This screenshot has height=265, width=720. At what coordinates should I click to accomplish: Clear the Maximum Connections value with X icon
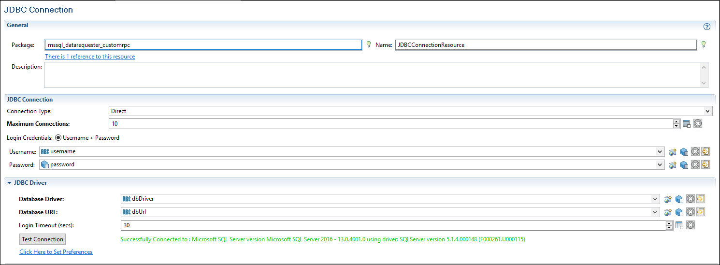pos(698,123)
